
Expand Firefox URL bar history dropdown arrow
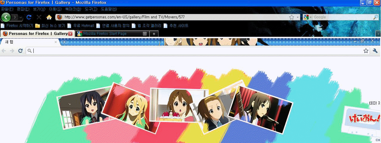click(x=298, y=17)
